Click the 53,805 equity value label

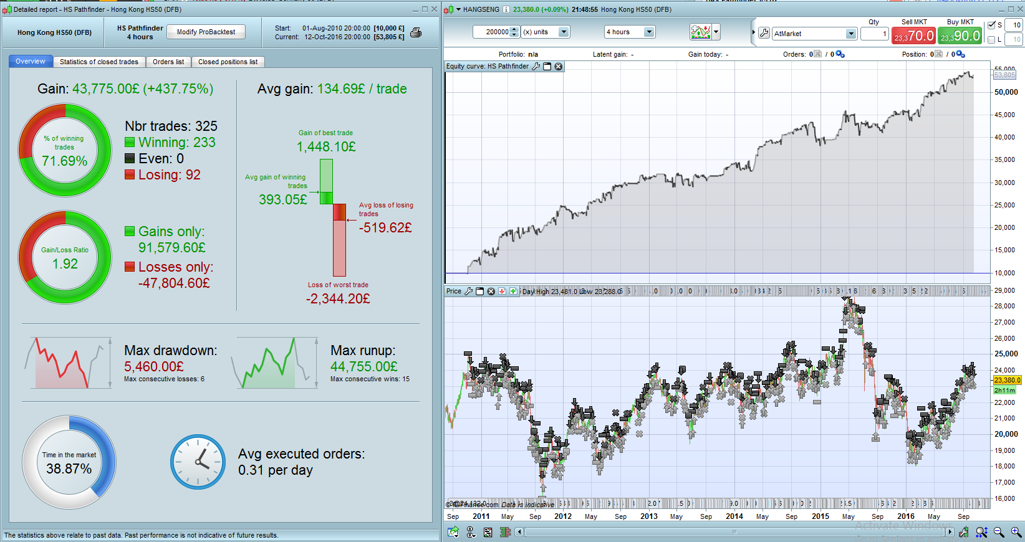1004,75
